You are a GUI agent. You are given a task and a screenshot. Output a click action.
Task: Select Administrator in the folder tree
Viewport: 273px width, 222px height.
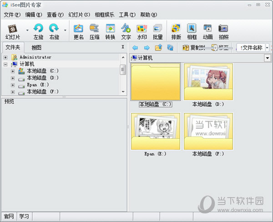click(35, 57)
